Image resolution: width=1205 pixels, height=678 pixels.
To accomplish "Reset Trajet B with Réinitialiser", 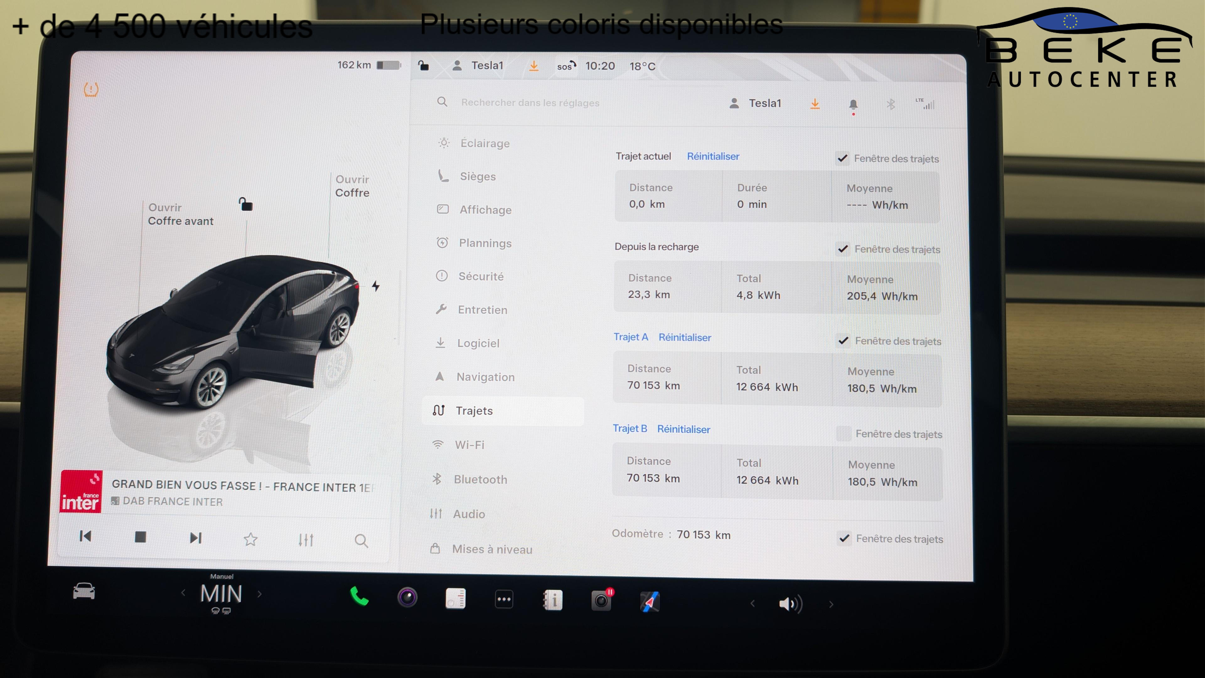I will click(683, 429).
